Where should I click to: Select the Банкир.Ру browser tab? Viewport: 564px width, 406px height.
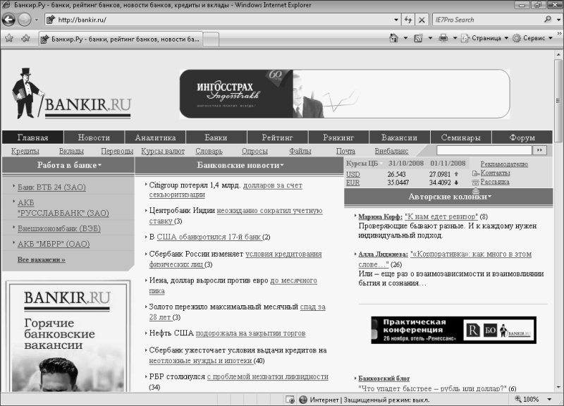[121, 39]
